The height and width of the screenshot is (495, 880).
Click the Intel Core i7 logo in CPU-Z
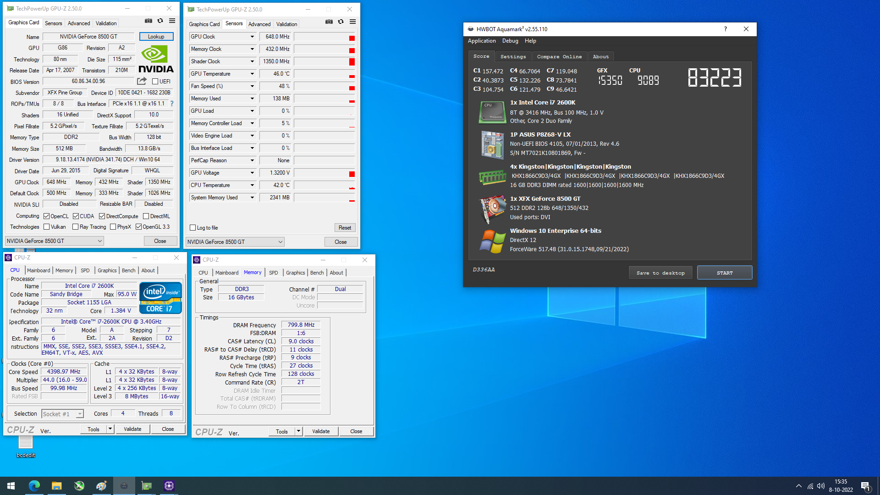[x=160, y=297]
